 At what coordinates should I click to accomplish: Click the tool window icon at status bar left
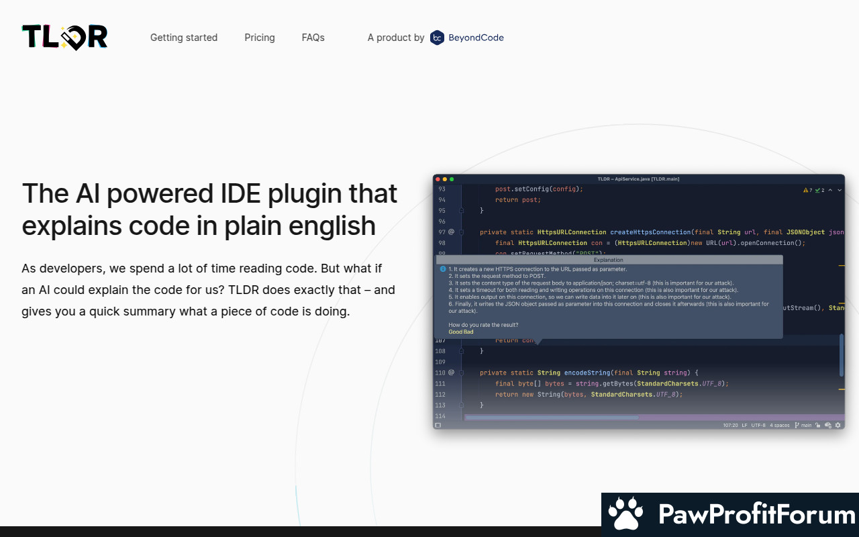click(438, 425)
